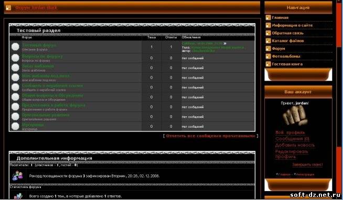This screenshot has height=200, width=343.
Task: Click Нет сообщений in the Мусорница row
Action: [192, 127]
